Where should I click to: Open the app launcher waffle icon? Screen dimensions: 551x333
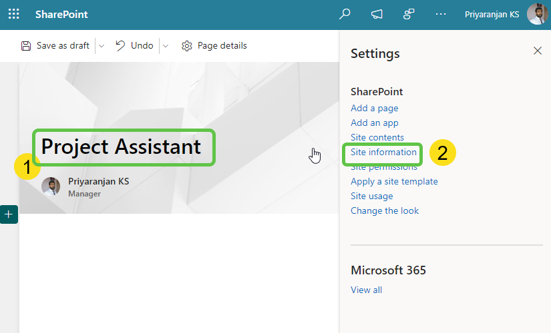pos(13,14)
